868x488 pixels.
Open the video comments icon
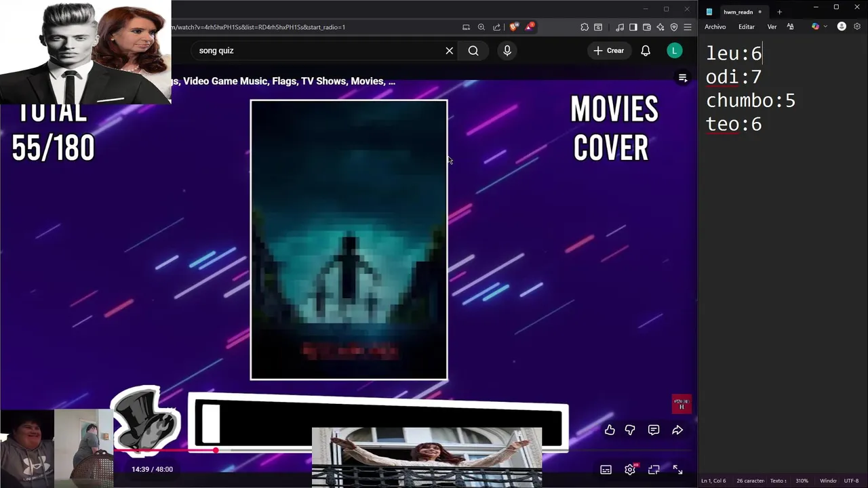[654, 430]
